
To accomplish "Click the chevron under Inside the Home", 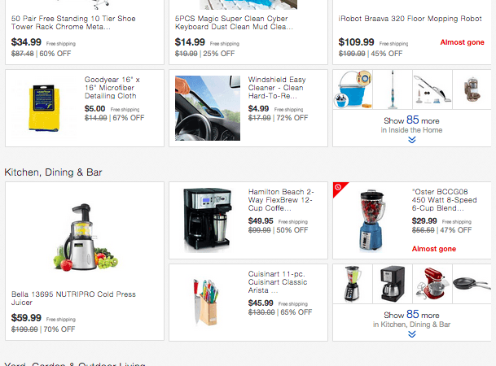I will click(x=411, y=140).
